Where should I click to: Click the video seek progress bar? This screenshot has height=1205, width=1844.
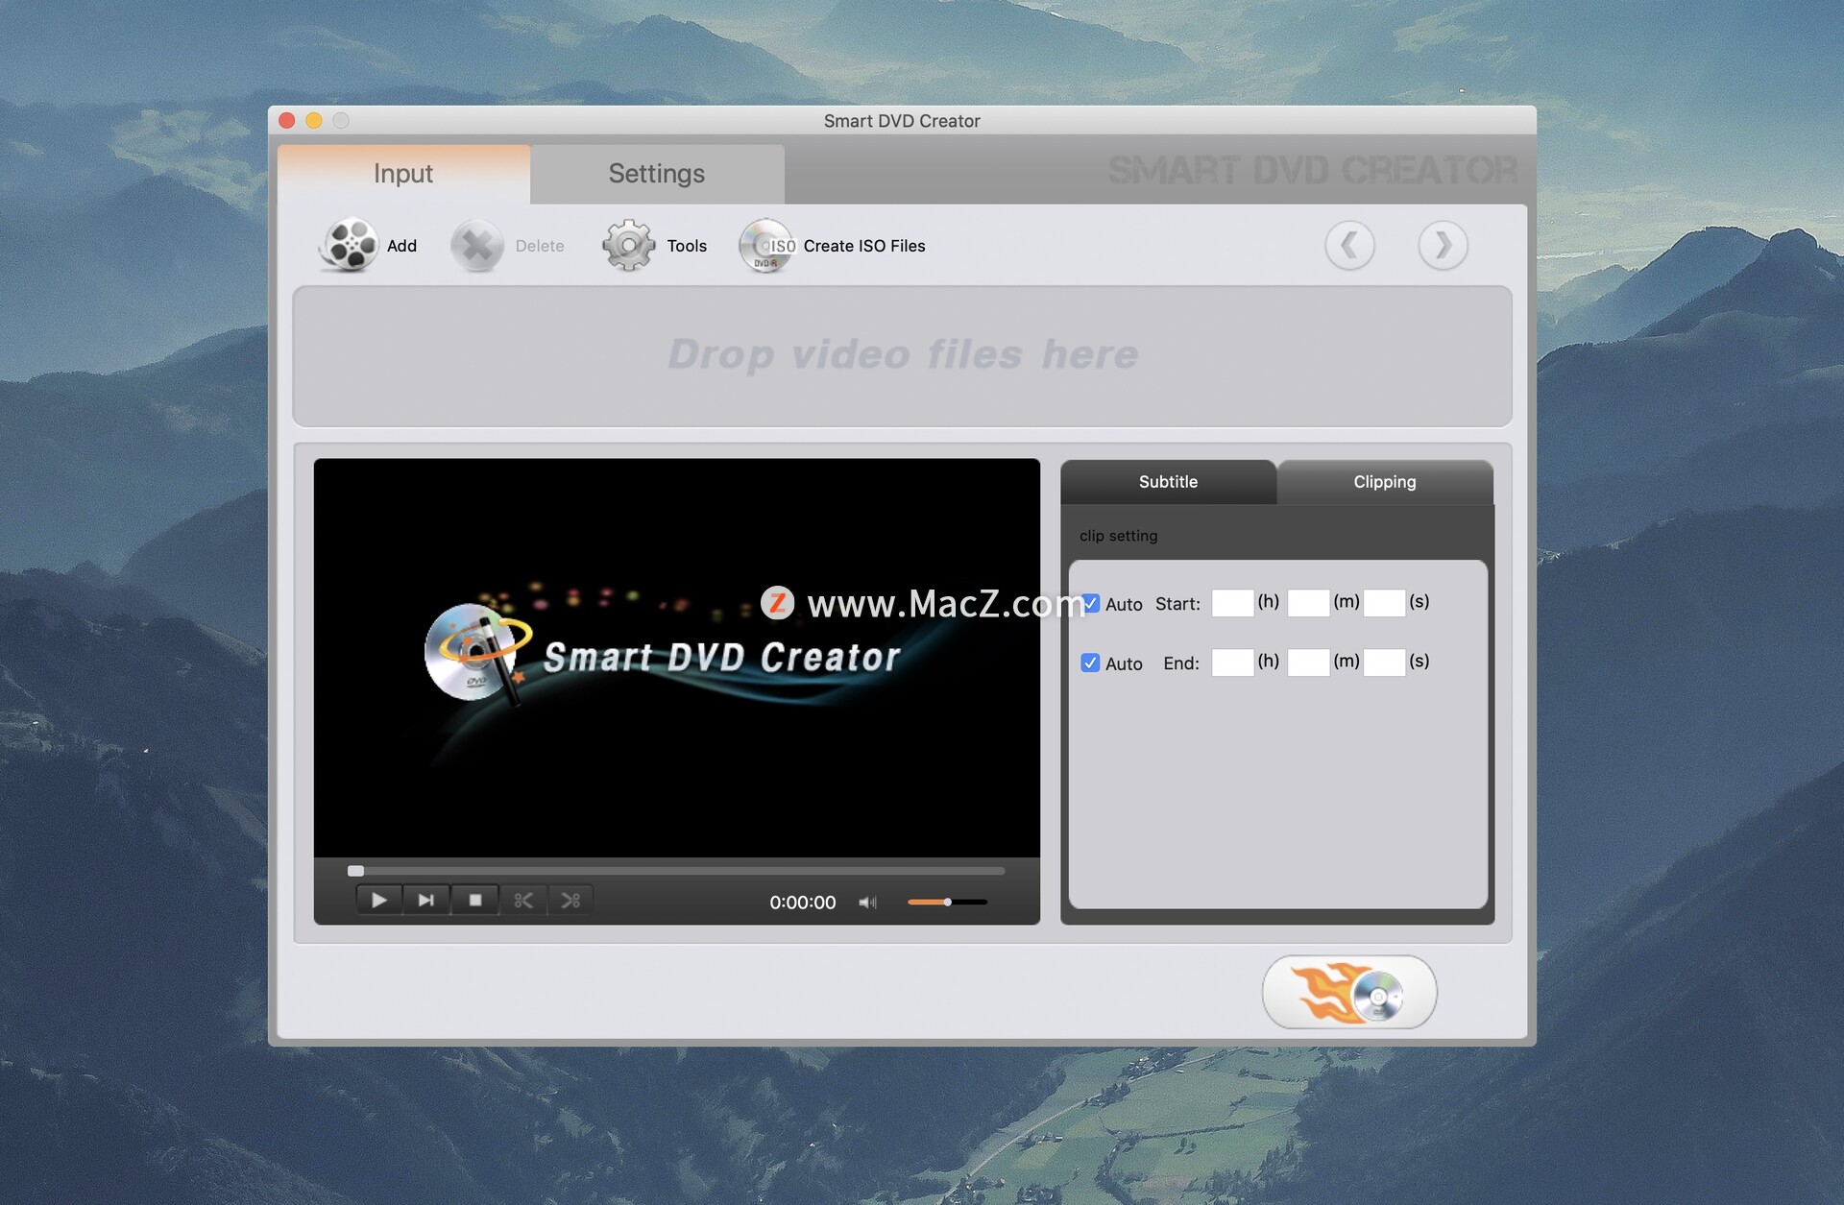pos(676,871)
